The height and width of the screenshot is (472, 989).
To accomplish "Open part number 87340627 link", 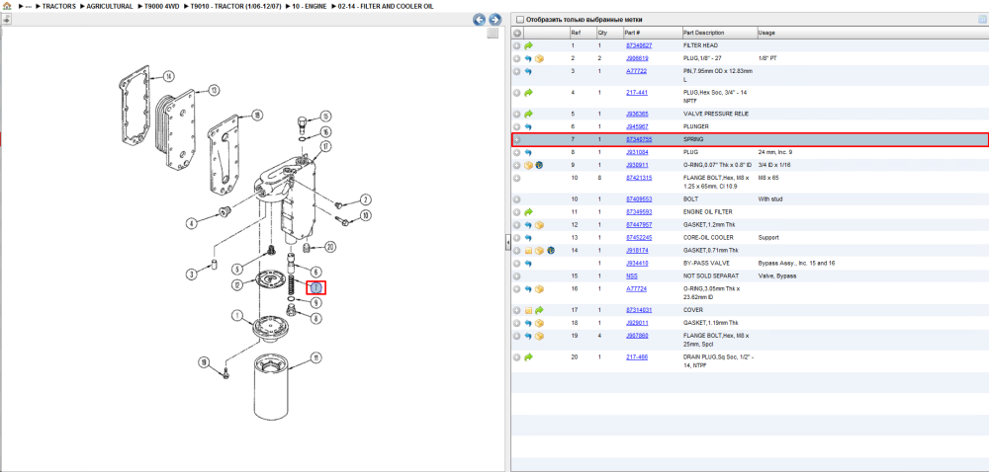I will pos(638,45).
